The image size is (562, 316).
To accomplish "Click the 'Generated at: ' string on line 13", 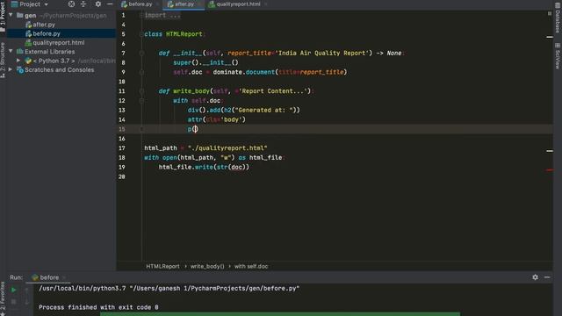I will coord(264,110).
